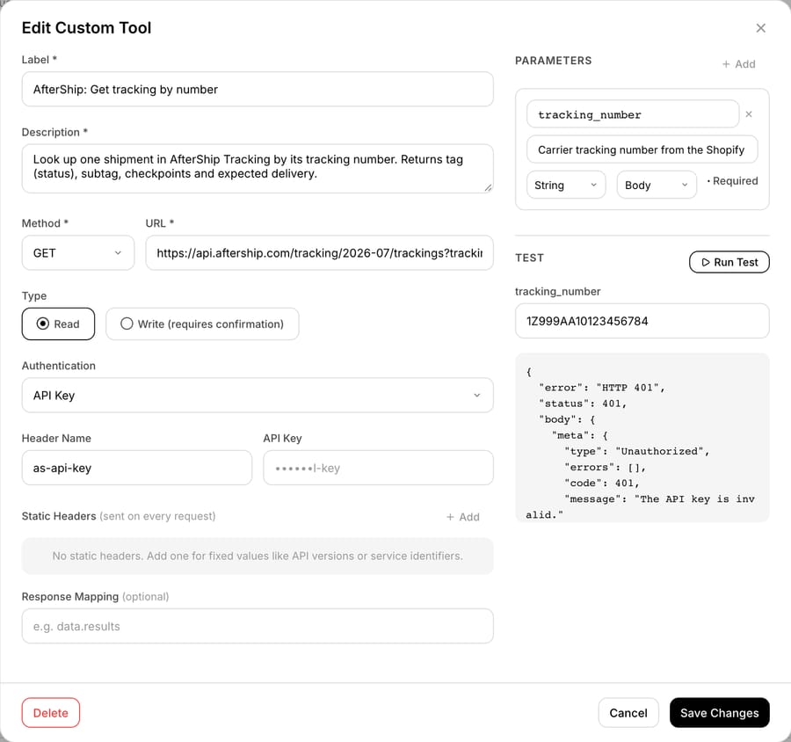
Task: Toggle the Required option for the parameter
Action: [732, 181]
